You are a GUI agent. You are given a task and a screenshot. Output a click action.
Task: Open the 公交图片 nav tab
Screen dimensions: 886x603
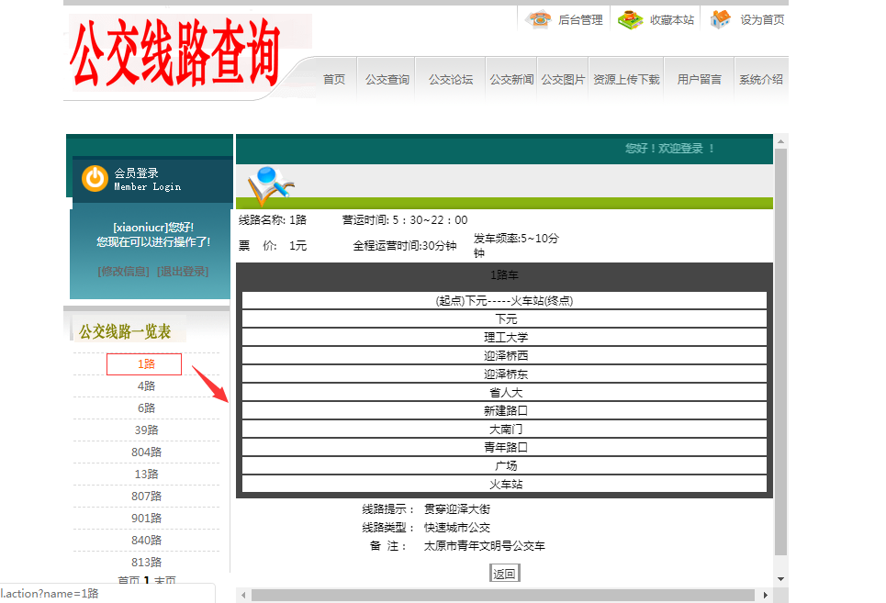pos(563,80)
